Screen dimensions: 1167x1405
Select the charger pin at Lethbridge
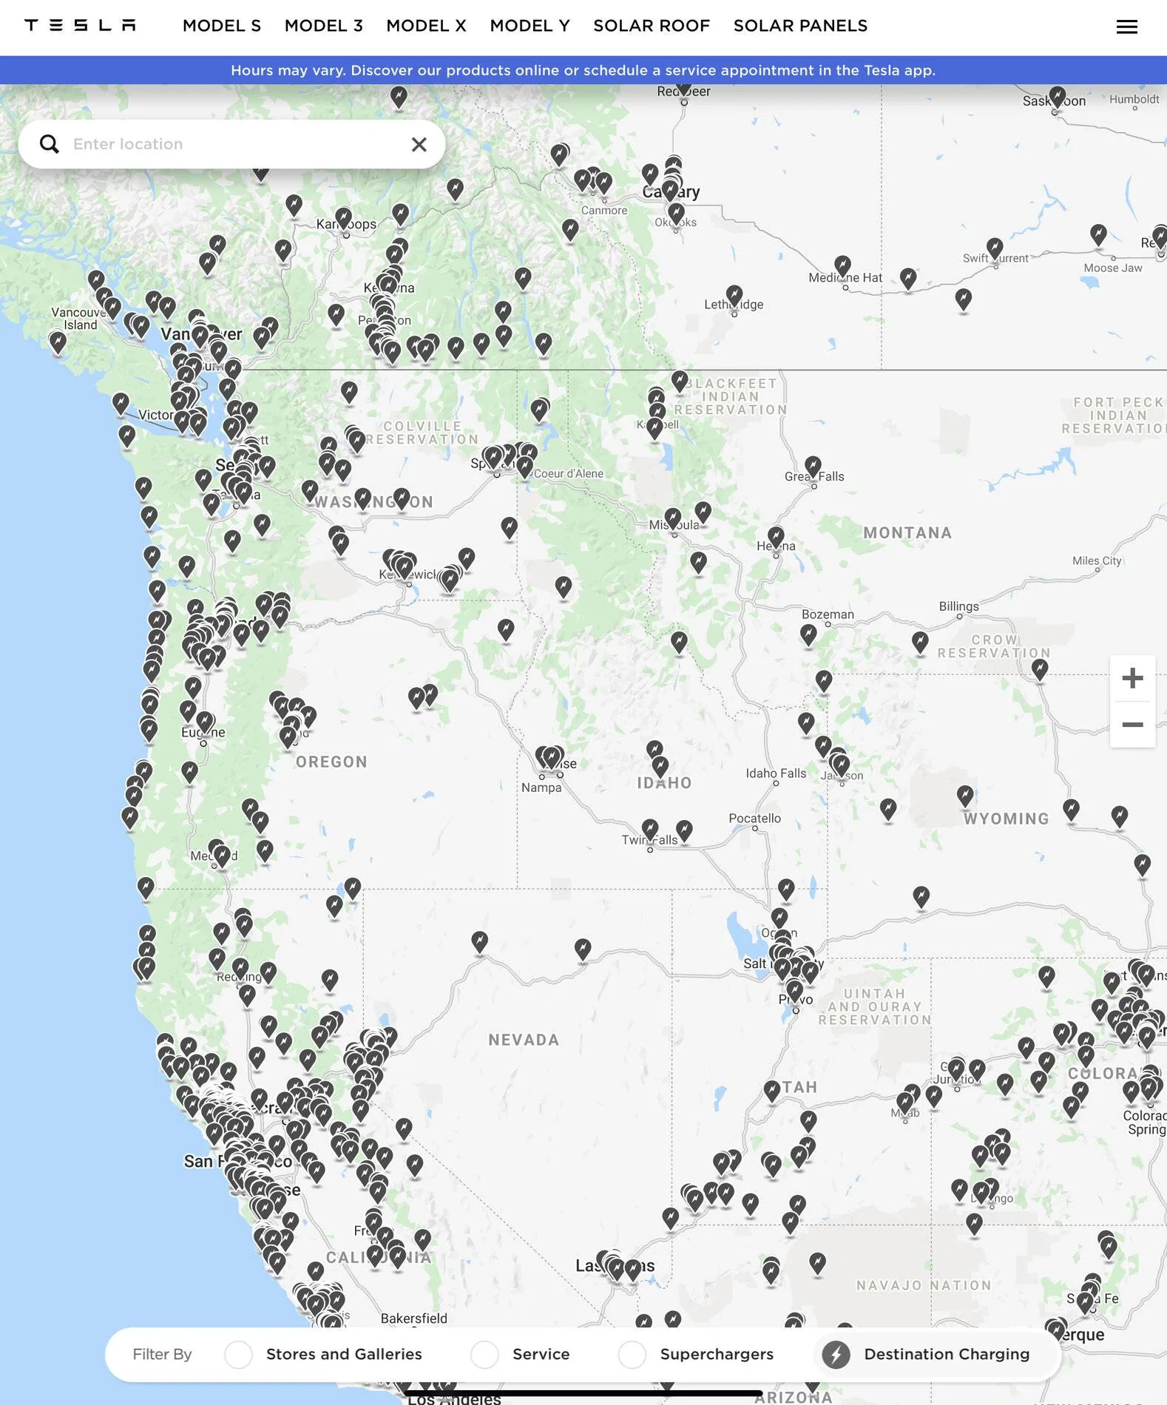pos(734,297)
